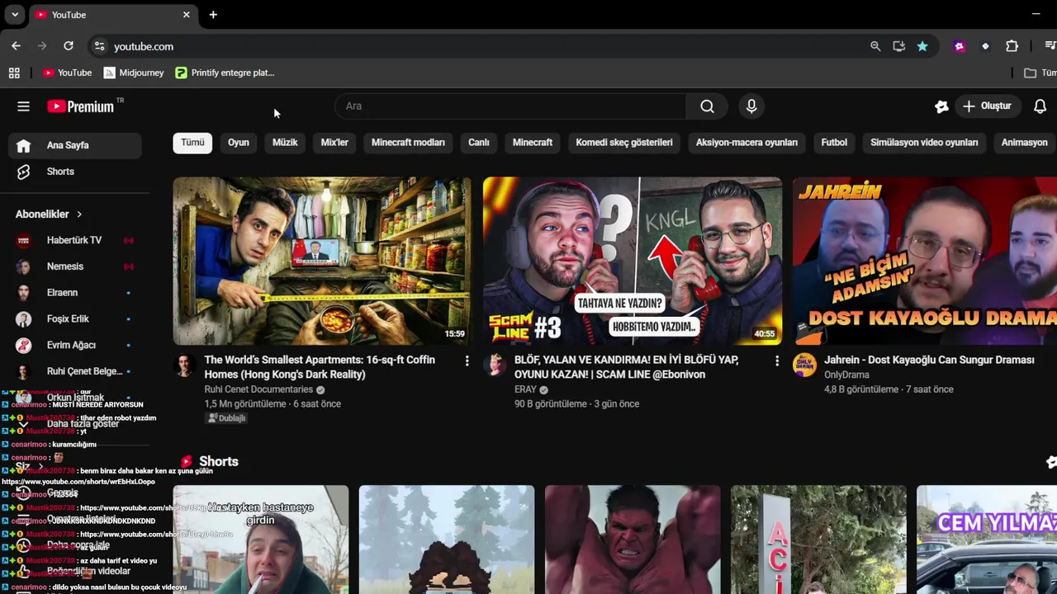Open the browser extensions puzzle icon

click(1012, 46)
